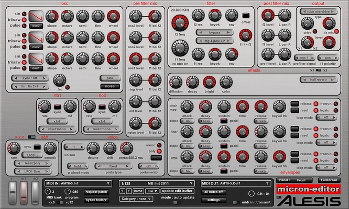
Task: Click the effects diffusion knob
Action: click(176, 82)
